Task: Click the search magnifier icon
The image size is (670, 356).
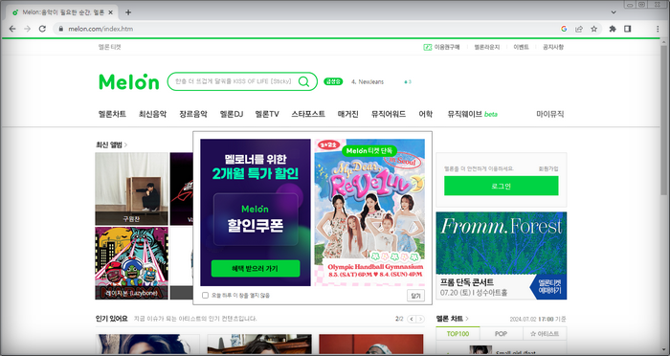Action: (303, 81)
